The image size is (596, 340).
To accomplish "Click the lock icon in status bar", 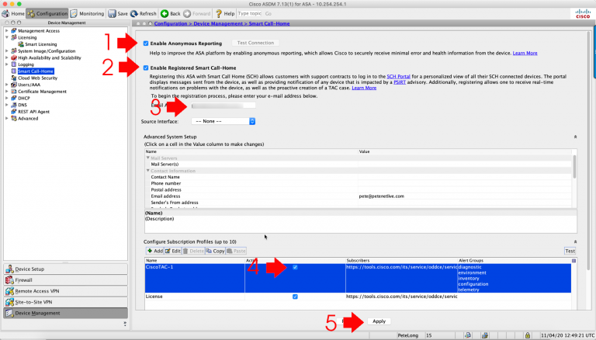I will (x=528, y=335).
